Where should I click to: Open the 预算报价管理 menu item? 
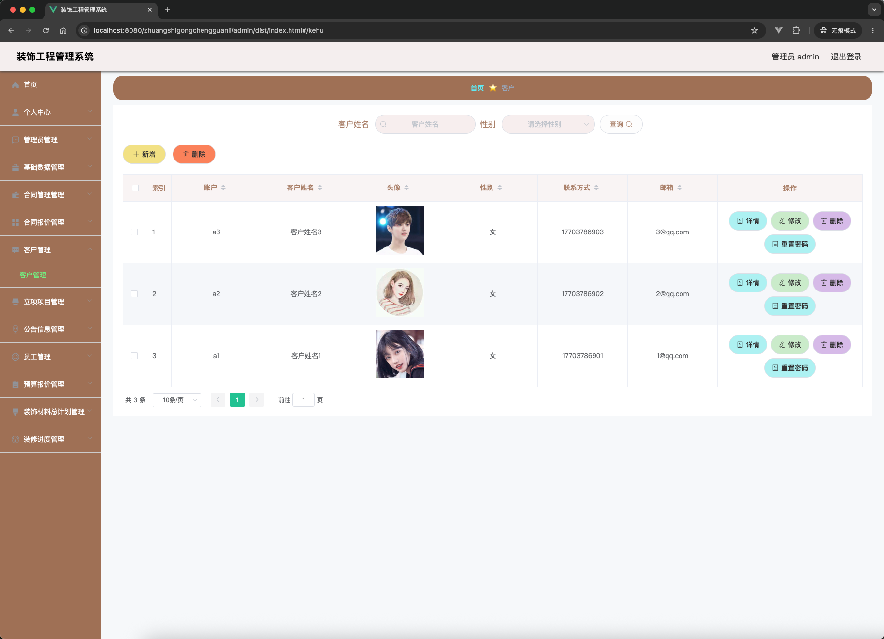click(x=51, y=384)
